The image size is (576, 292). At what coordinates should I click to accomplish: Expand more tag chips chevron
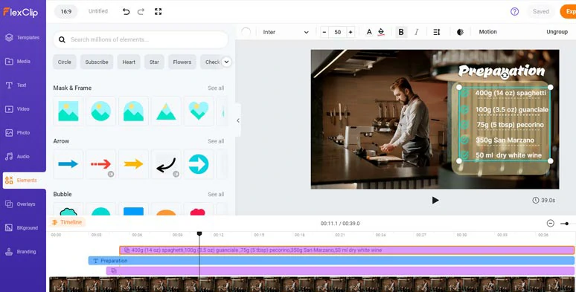(x=226, y=62)
